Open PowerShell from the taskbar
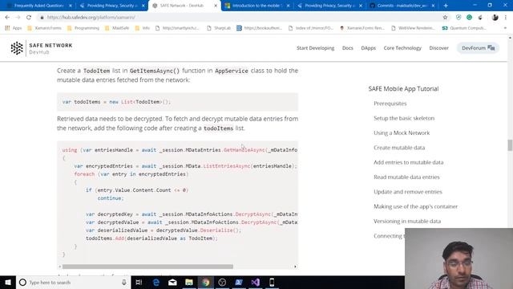Viewport: 513px width, 289px height. pos(239,282)
